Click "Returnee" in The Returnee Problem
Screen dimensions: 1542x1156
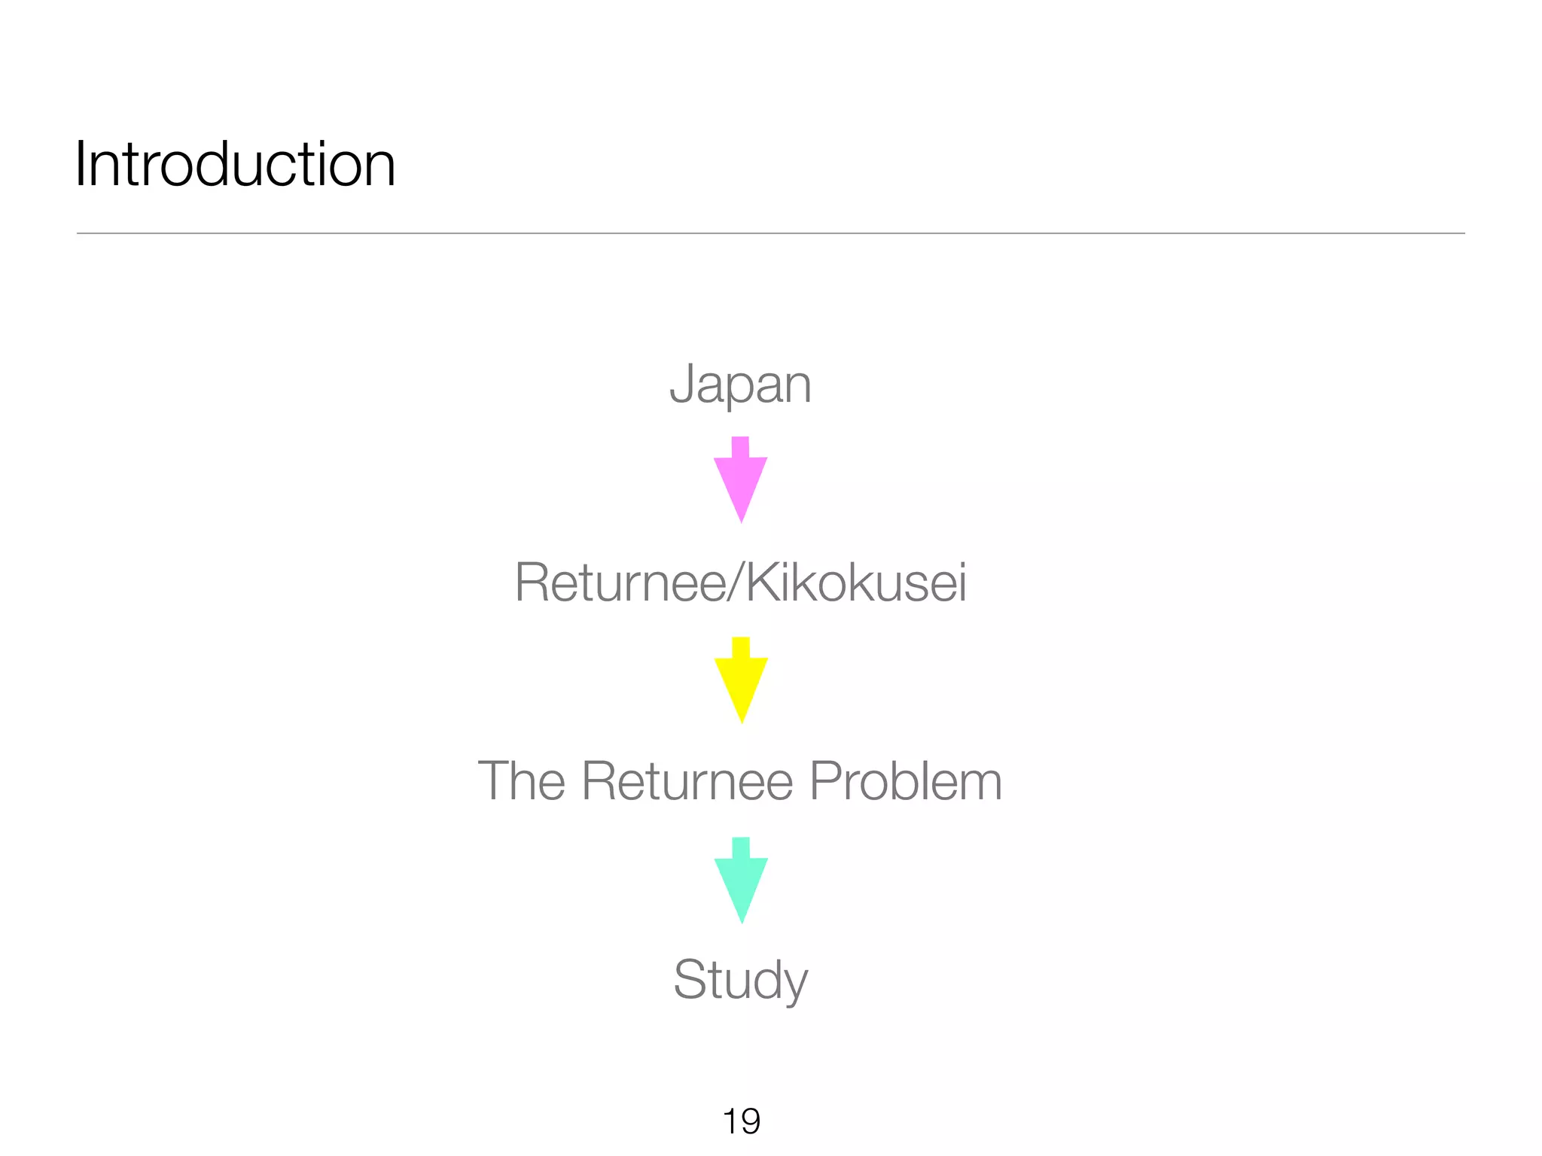click(687, 780)
